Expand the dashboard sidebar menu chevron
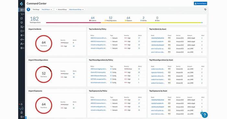Image resolution: width=227 pixels, height=119 pixels. tap(24, 10)
